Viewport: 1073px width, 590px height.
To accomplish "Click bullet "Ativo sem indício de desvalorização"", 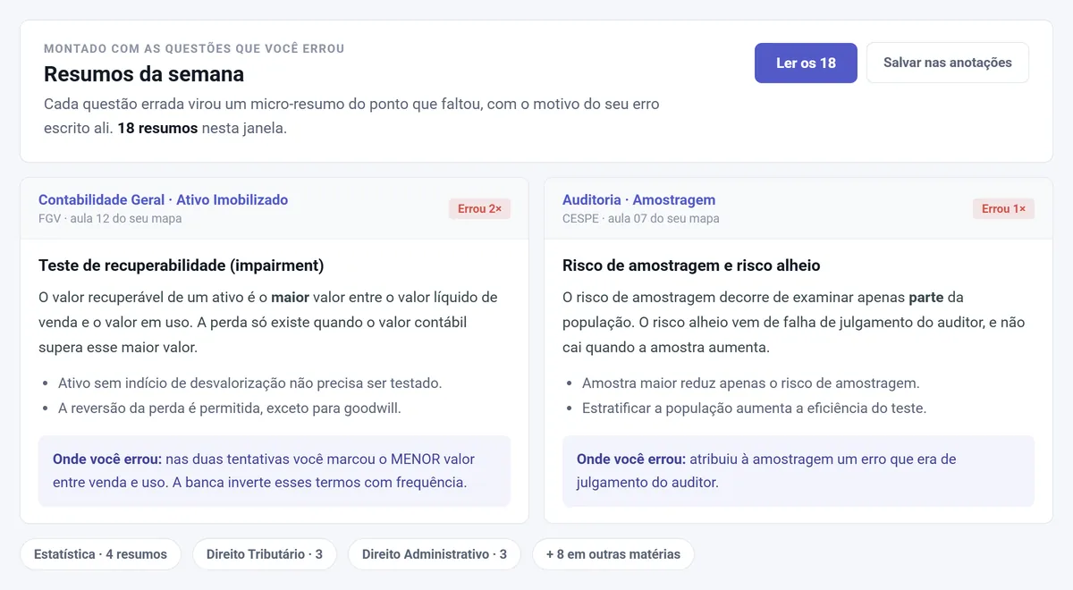I will (249, 383).
